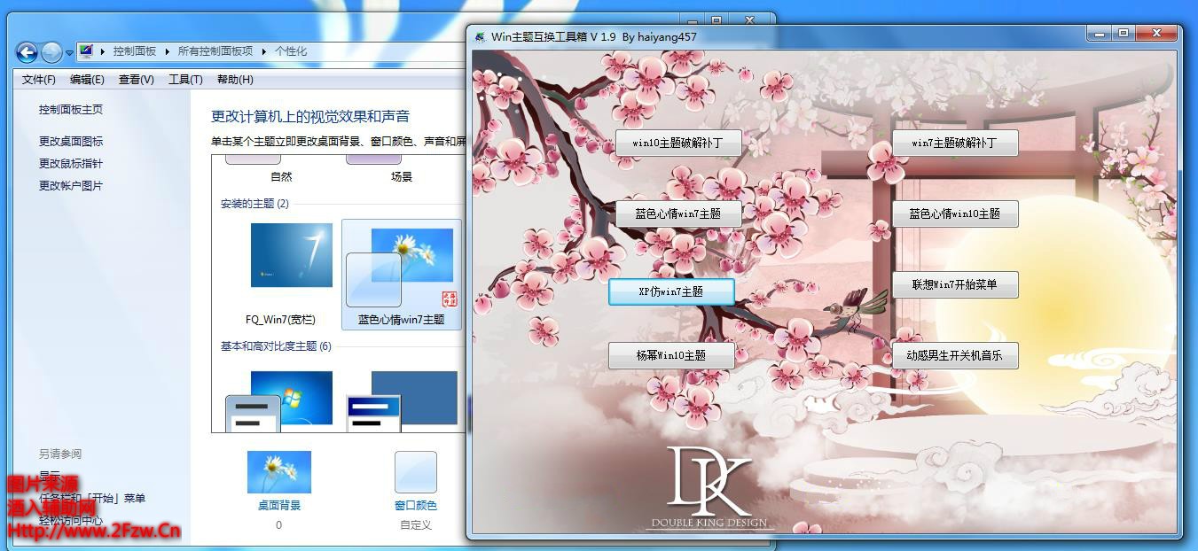Minimize the Win主题互换工具箱 window
The image size is (1198, 551).
pos(1100,34)
